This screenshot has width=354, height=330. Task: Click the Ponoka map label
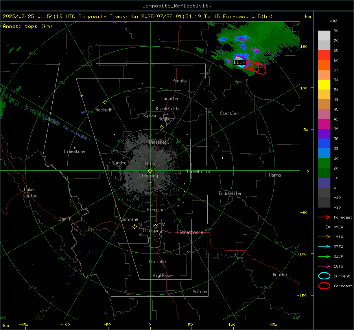pyautogui.click(x=179, y=81)
